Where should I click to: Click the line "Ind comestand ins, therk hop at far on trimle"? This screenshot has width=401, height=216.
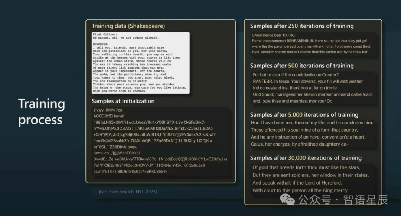(295, 88)
